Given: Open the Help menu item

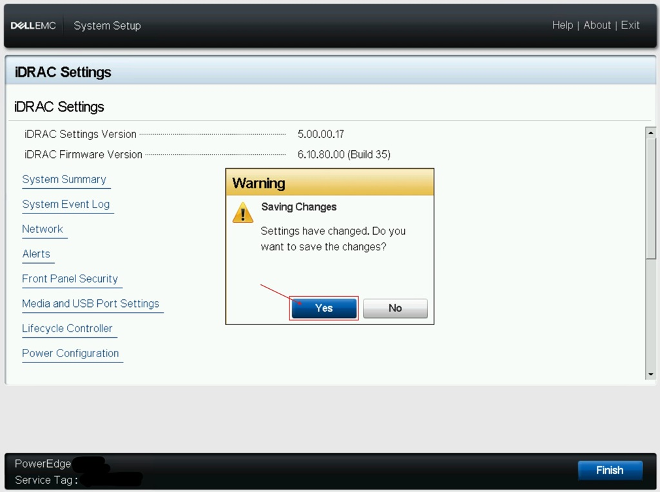Looking at the screenshot, I should (x=562, y=25).
